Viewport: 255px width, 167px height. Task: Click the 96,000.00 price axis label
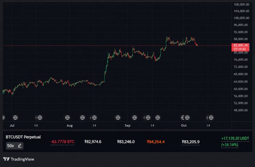pyautogui.click(x=241, y=25)
